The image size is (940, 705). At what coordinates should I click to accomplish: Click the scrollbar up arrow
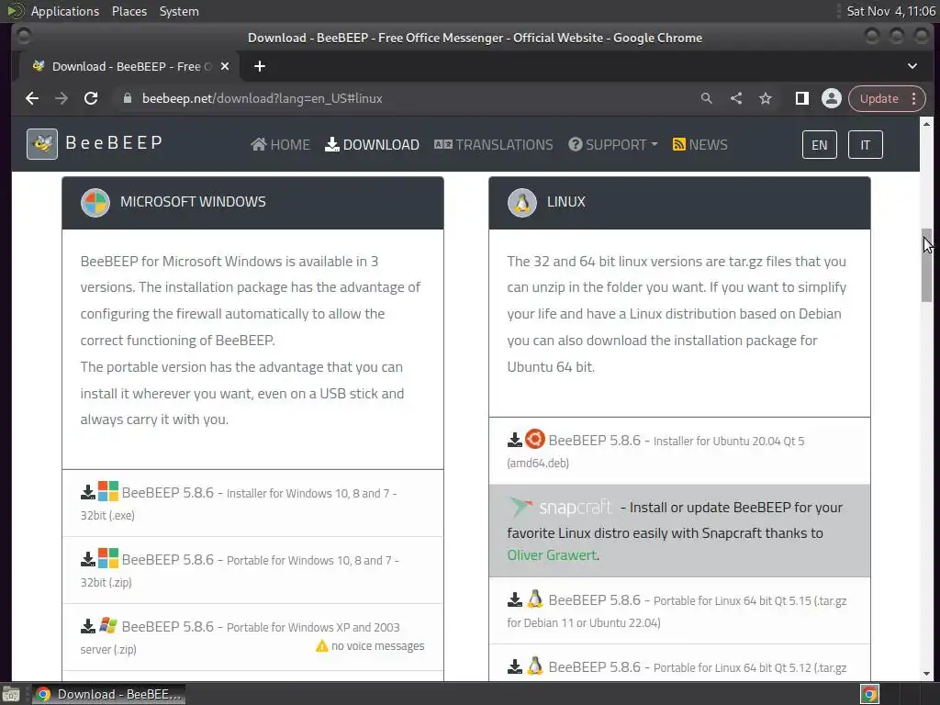[927, 124]
